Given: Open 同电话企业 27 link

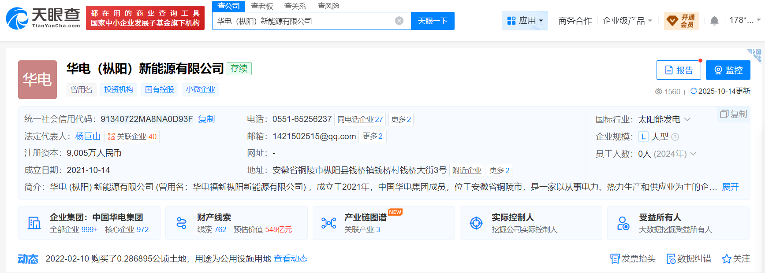Looking at the screenshot, I should tap(360, 119).
